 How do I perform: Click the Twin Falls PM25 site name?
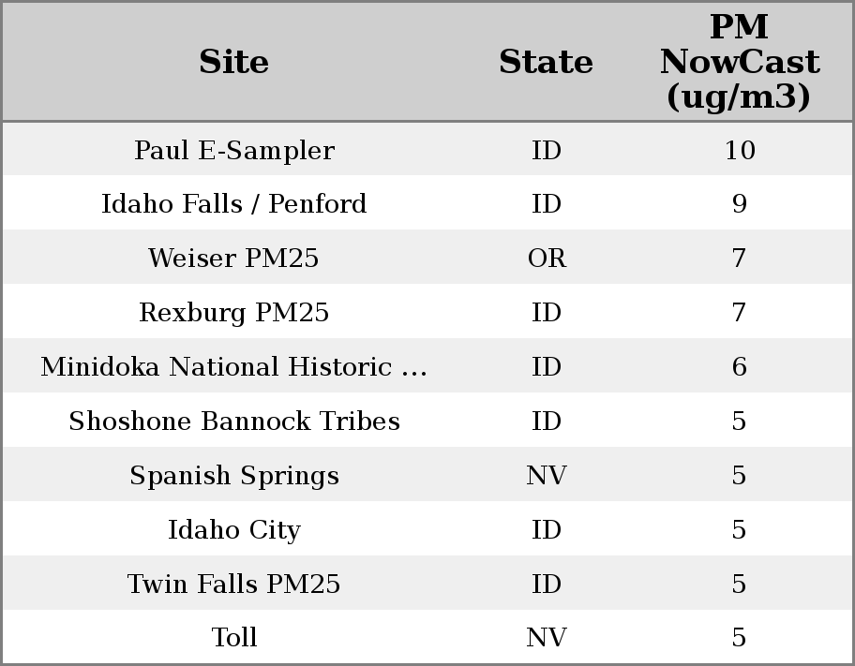(233, 585)
